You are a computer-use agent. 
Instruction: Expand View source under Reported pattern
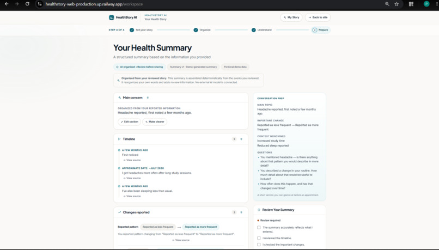click(x=181, y=240)
